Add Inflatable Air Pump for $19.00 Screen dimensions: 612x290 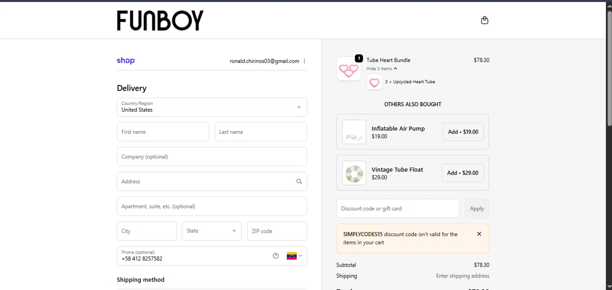[x=463, y=132]
